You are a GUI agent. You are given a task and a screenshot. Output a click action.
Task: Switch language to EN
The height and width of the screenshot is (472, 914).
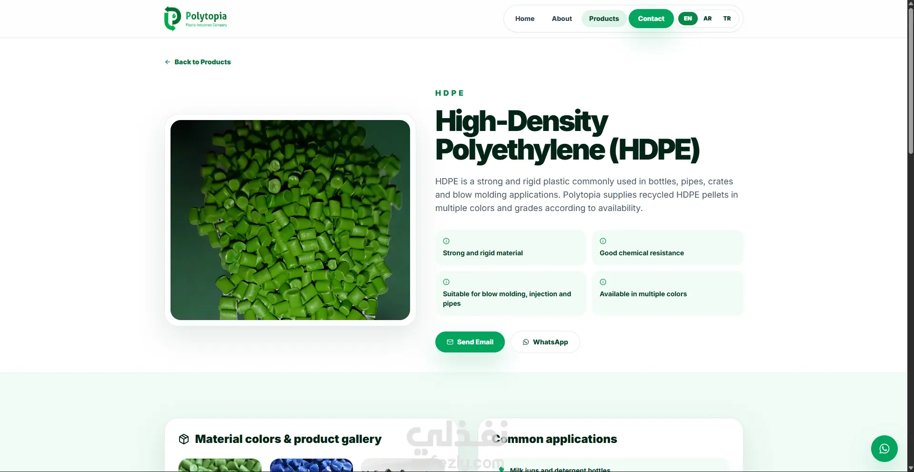(x=688, y=19)
